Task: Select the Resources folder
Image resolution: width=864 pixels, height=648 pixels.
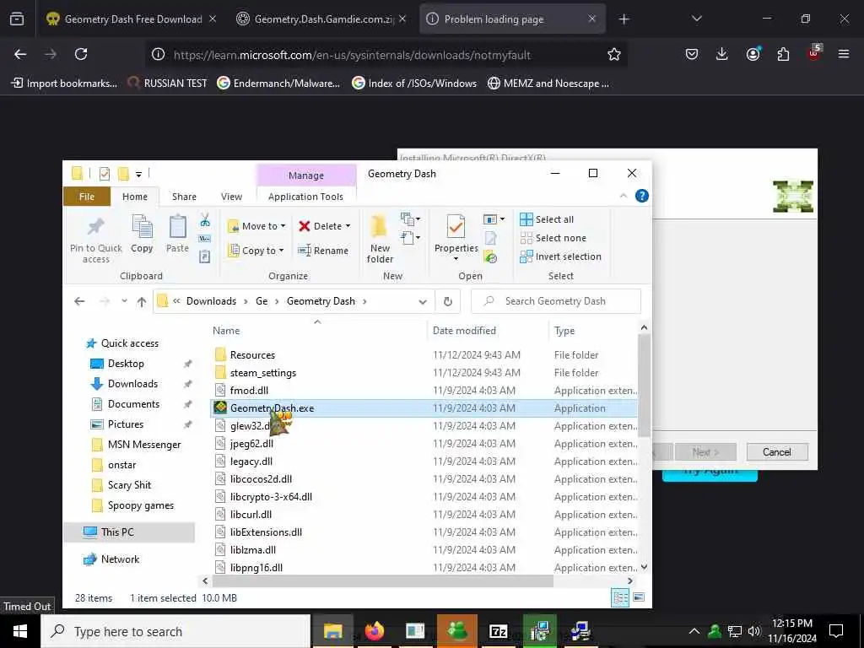Action: (x=424, y=355)
